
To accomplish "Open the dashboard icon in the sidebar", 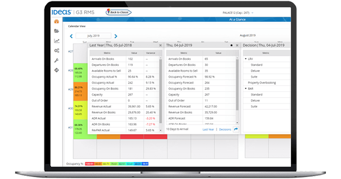I will click(57, 21).
